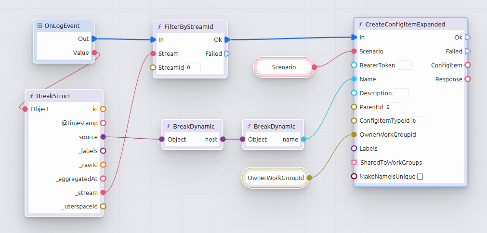Viewport: 487px width, 233px height.
Task: Enable the MakeNameIsUnique checkbox
Action: [x=420, y=177]
